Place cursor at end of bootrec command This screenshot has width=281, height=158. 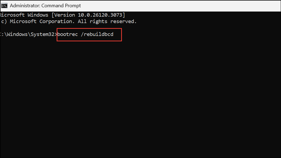point(114,34)
